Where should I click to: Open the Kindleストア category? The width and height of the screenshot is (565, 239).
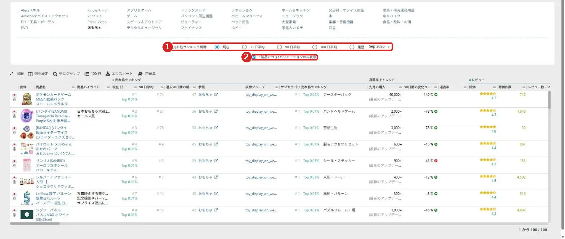click(x=98, y=10)
